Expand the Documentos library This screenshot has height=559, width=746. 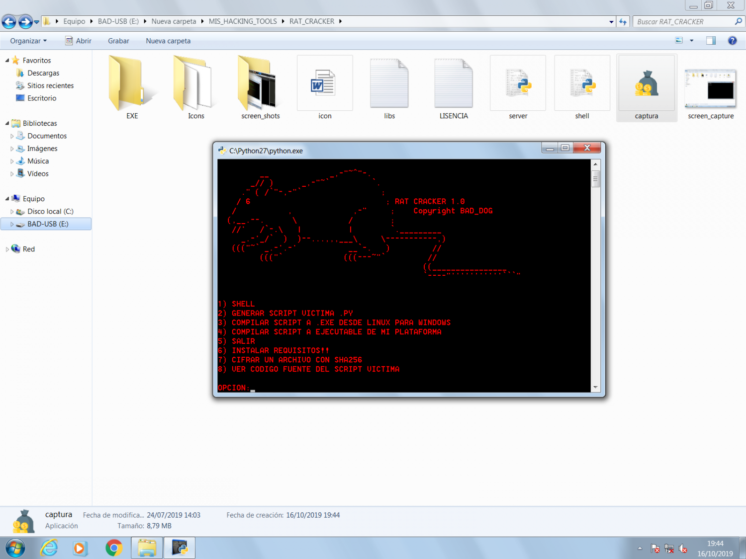pyautogui.click(x=12, y=136)
